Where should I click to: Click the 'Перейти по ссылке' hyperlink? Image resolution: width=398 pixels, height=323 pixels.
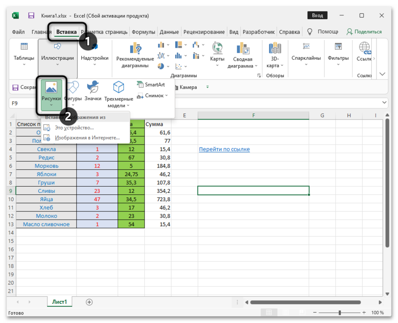pos(224,149)
